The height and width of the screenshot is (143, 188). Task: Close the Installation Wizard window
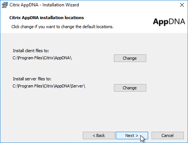(182, 5)
